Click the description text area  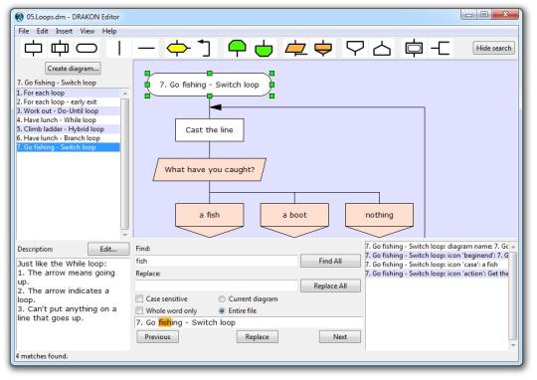click(73, 304)
